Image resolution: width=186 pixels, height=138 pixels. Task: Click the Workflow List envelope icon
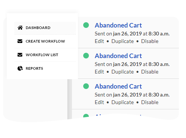(20, 55)
